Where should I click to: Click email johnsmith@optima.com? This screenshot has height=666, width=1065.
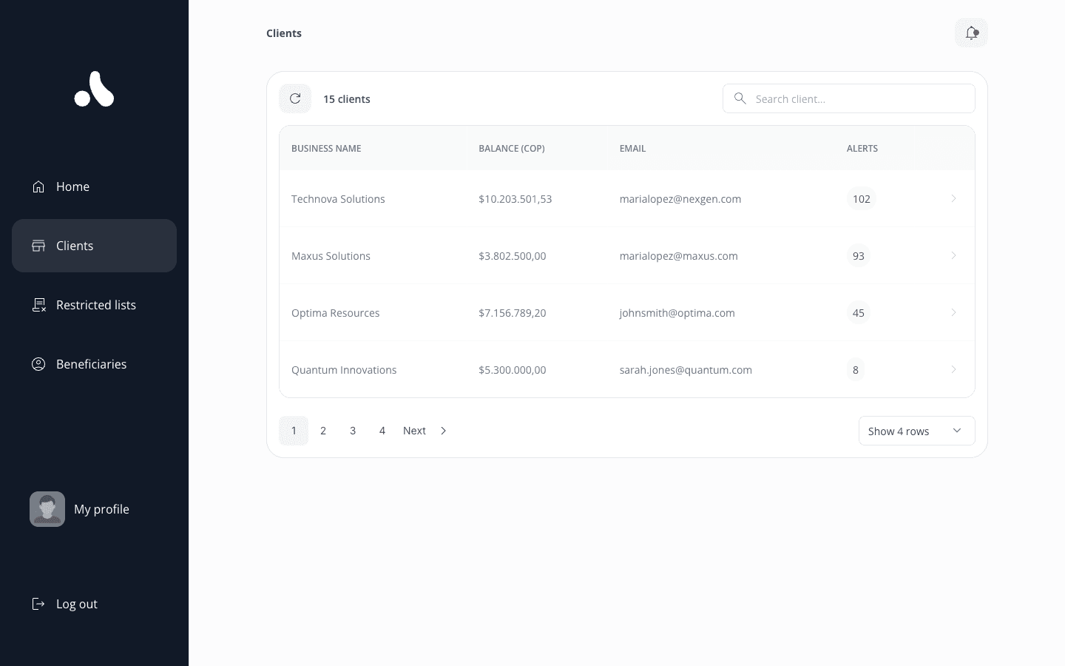pos(677,312)
